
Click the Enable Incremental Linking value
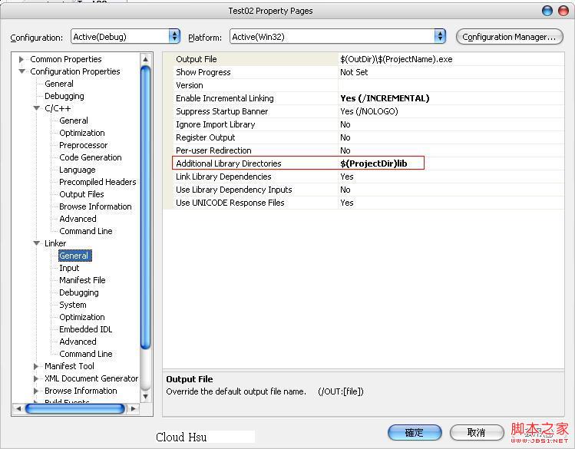(385, 98)
